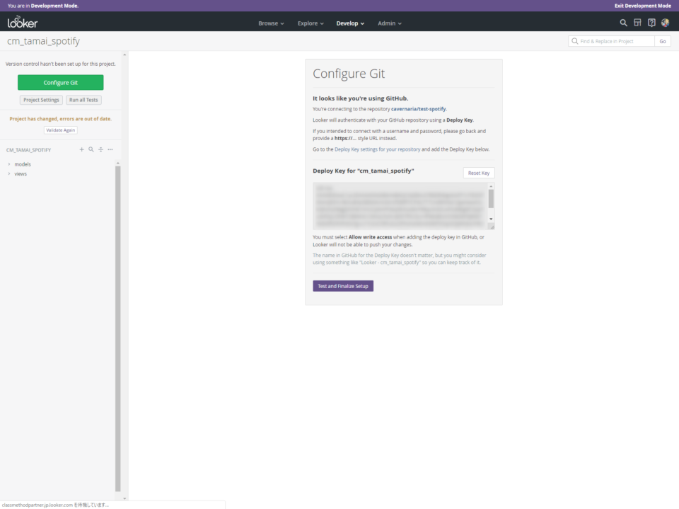Expand the views folder

[x=21, y=173]
